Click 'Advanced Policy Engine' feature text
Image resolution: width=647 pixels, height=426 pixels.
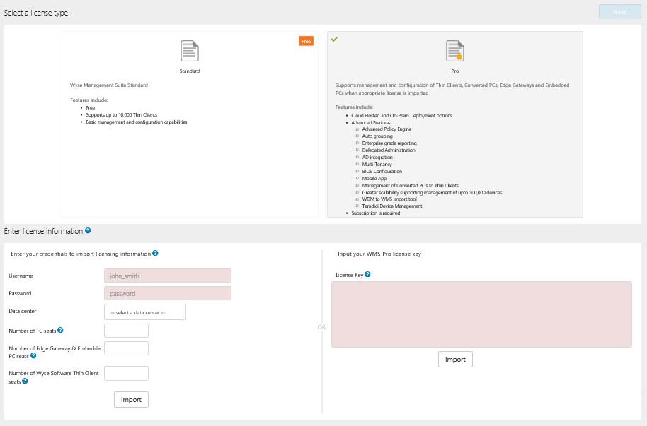click(387, 129)
